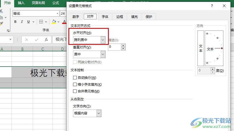Decrease indent with the down spinner
234x131 pixels.
click(123, 48)
